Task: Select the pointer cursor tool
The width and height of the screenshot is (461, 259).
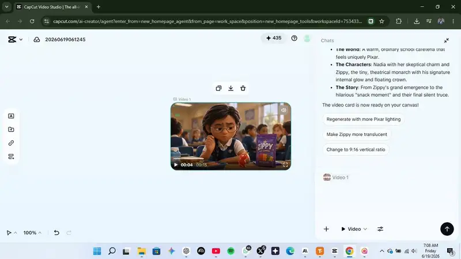Action: (x=9, y=233)
